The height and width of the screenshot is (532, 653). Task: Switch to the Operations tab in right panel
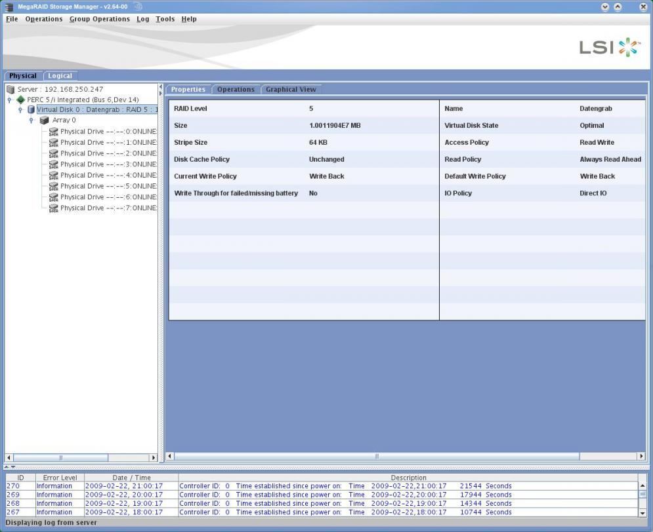click(x=236, y=89)
